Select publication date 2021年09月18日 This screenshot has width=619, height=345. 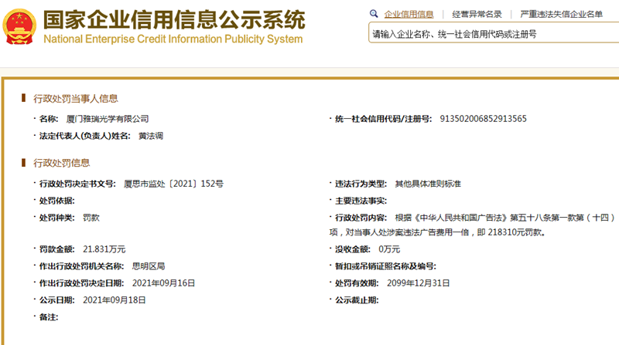coord(114,300)
